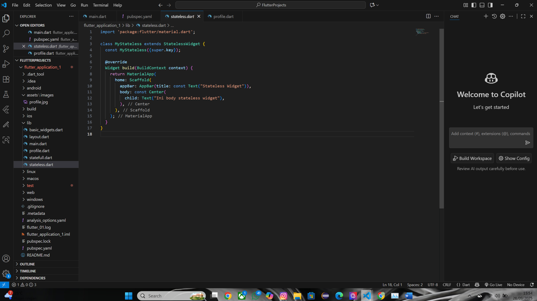Image resolution: width=537 pixels, height=301 pixels.
Task: Open the Search view in the activity bar
Action: (x=6, y=33)
